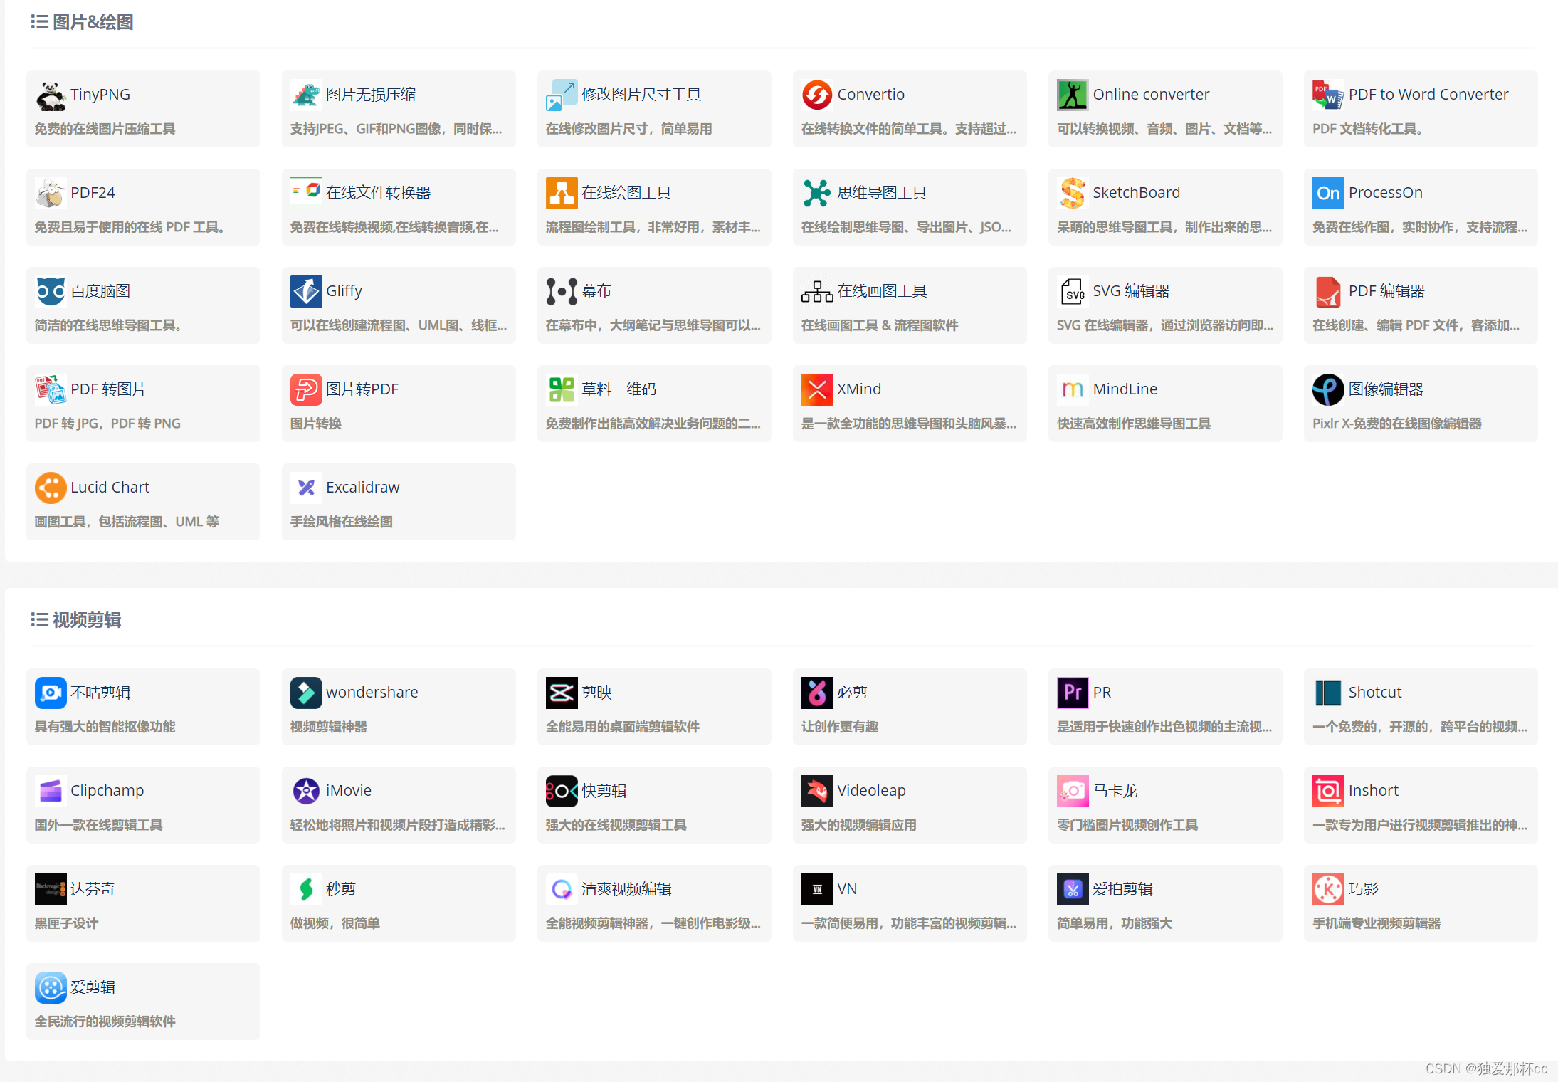
Task: Click the wondershare logo icon
Action: point(306,693)
